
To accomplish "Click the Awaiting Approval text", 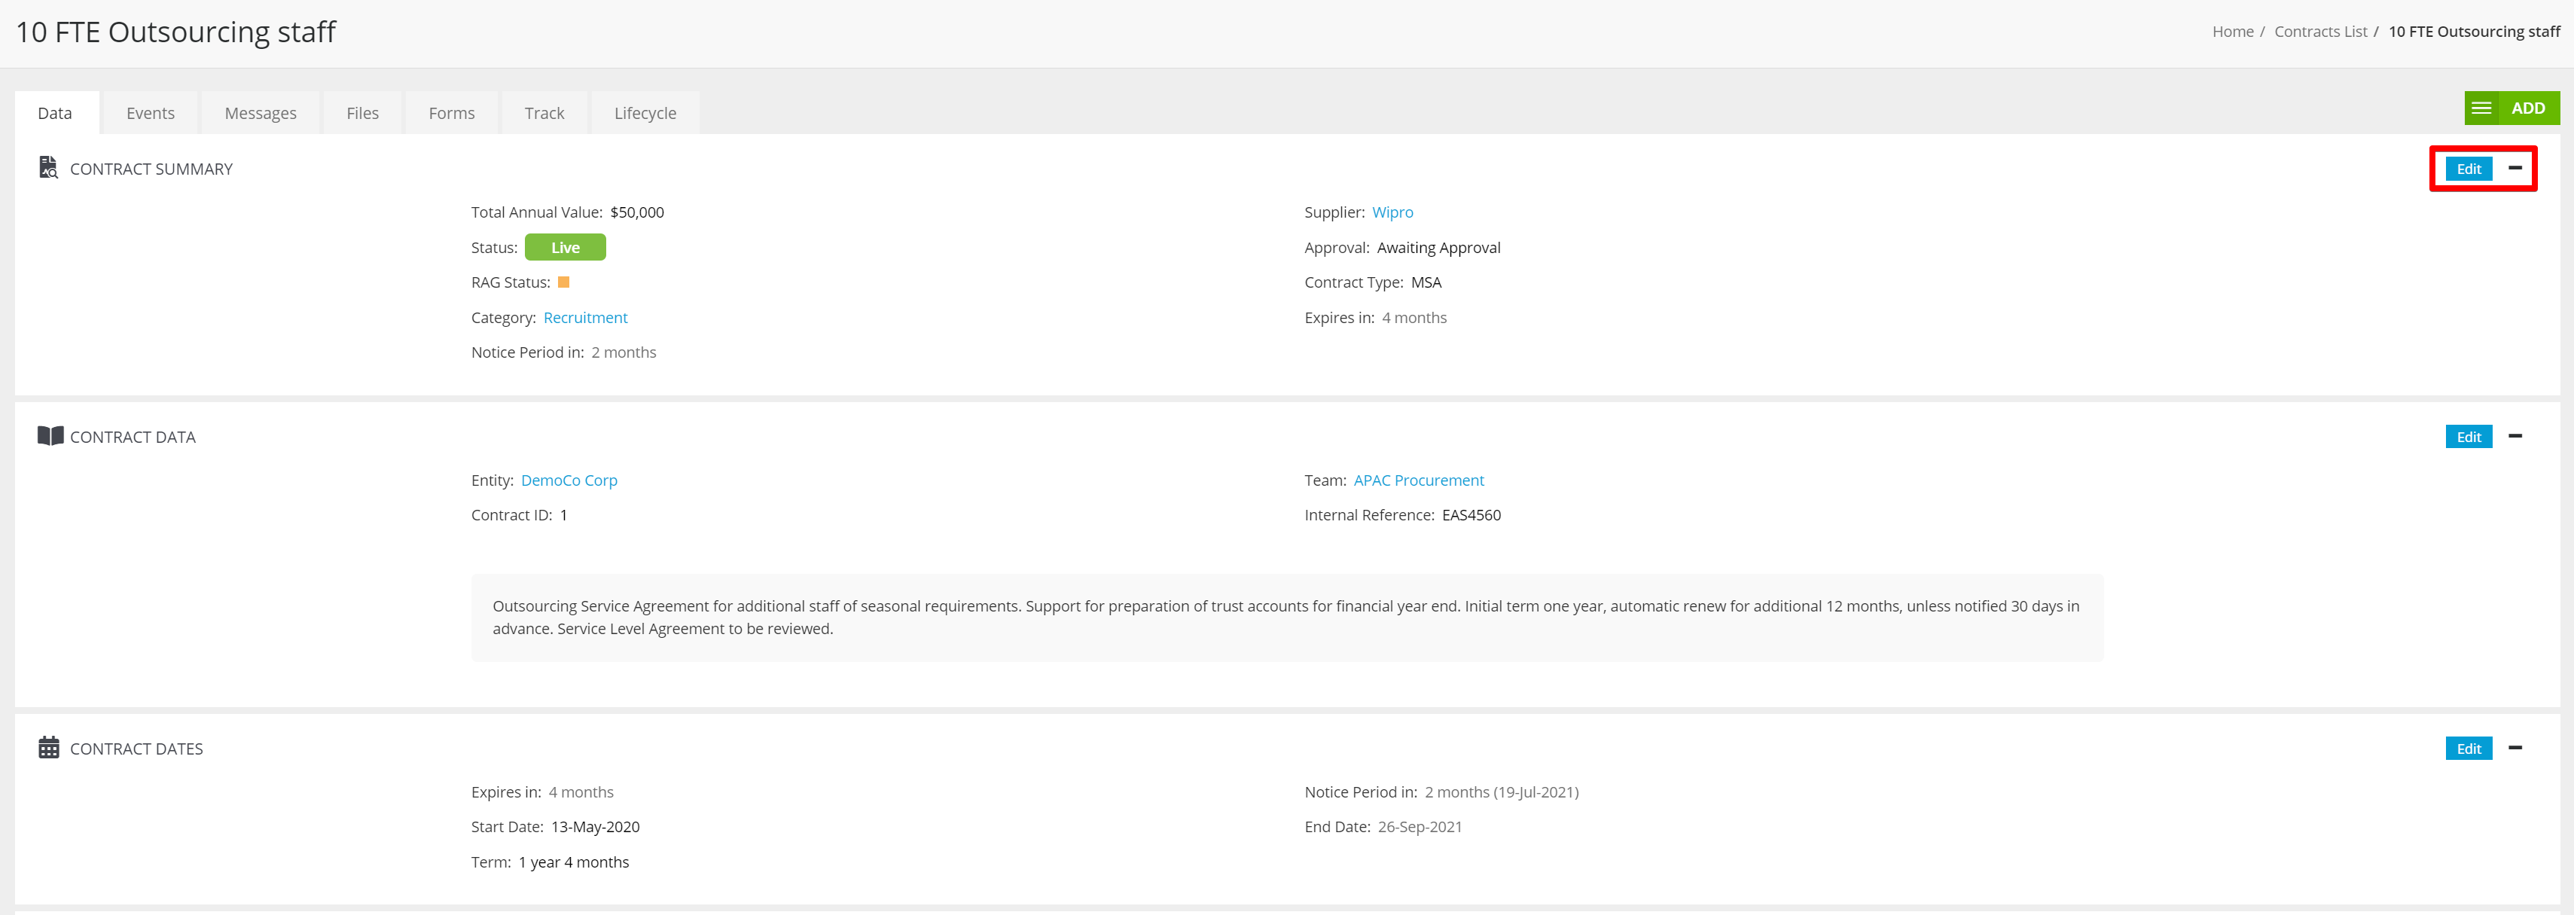I will [1439, 248].
